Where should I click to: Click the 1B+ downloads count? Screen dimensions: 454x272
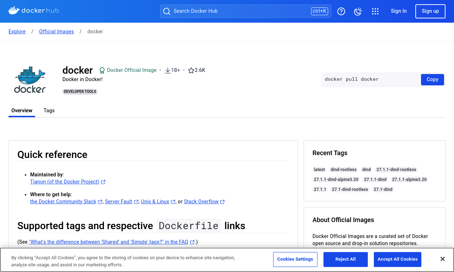point(176,70)
